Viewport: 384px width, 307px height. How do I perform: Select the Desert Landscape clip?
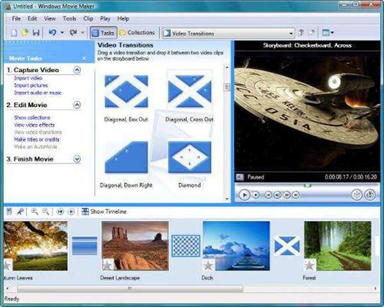[135, 246]
